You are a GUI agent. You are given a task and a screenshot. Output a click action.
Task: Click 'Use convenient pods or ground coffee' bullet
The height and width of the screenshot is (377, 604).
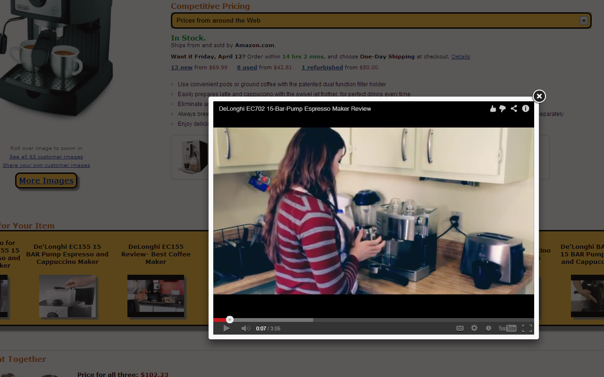coord(282,84)
